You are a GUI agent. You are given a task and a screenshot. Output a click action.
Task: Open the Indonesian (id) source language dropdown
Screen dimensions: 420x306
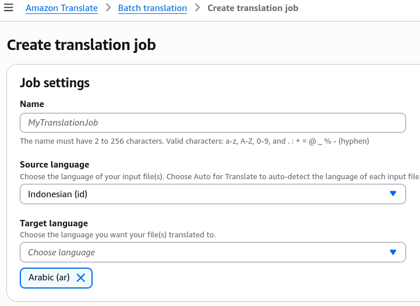click(213, 194)
